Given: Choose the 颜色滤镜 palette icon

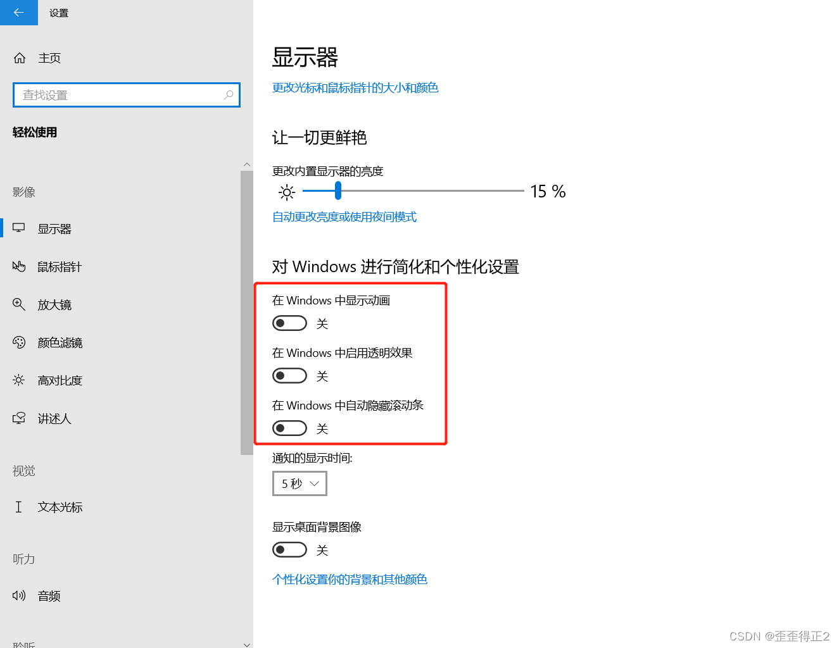Looking at the screenshot, I should click(x=19, y=342).
